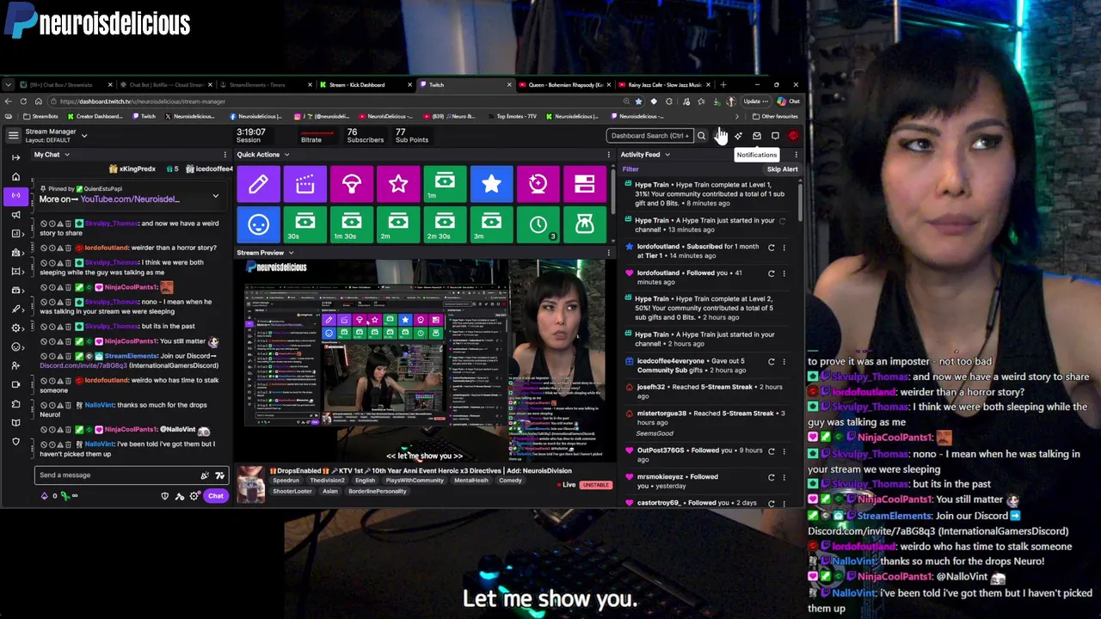The height and width of the screenshot is (619, 1101).
Task: Click the Edit Stream Info pencil quick action
Action: [258, 184]
